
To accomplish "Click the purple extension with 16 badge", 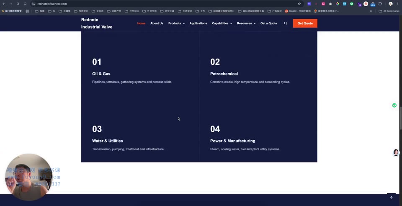I will 359,4.
